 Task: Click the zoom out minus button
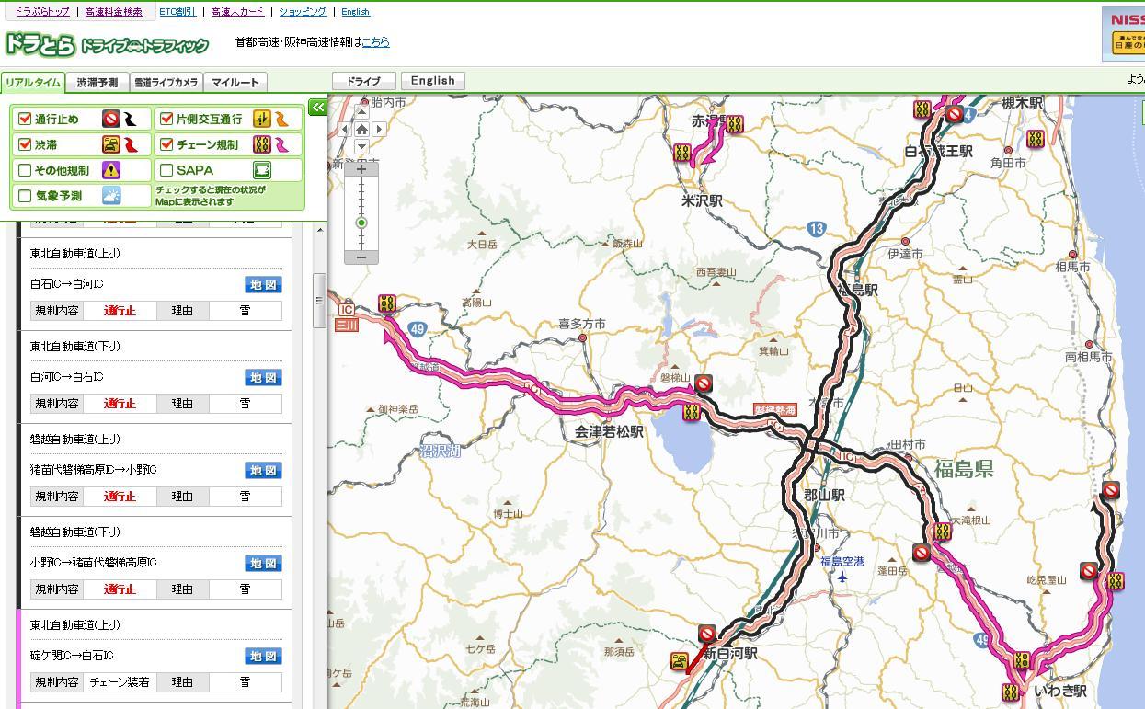tap(361, 257)
